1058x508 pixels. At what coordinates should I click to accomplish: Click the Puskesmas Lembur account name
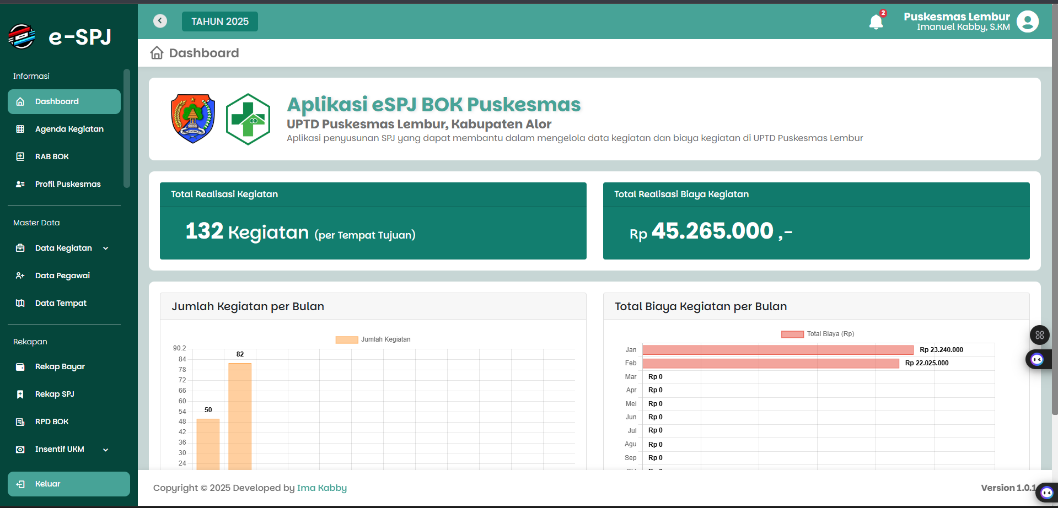pyautogui.click(x=957, y=17)
